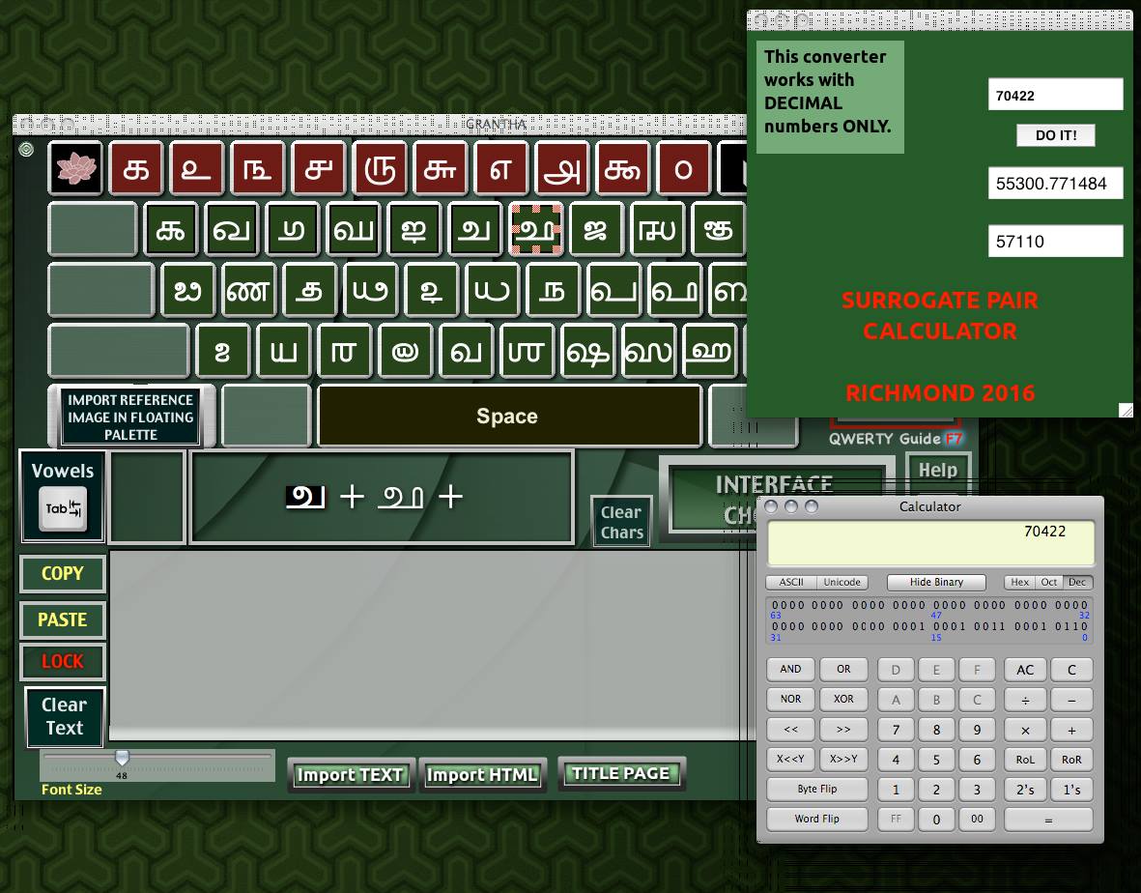Tap the green த key

coord(310,290)
